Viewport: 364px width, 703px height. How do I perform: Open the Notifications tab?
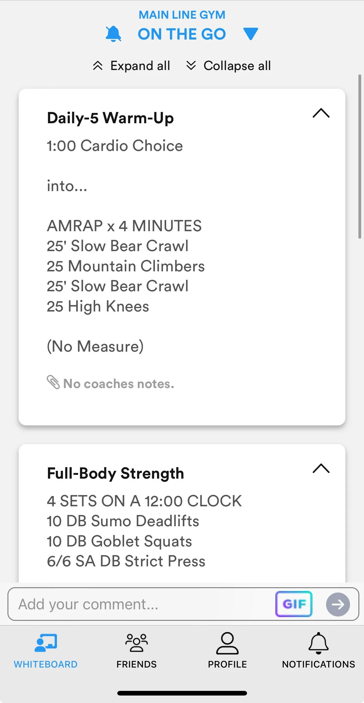tap(318, 650)
